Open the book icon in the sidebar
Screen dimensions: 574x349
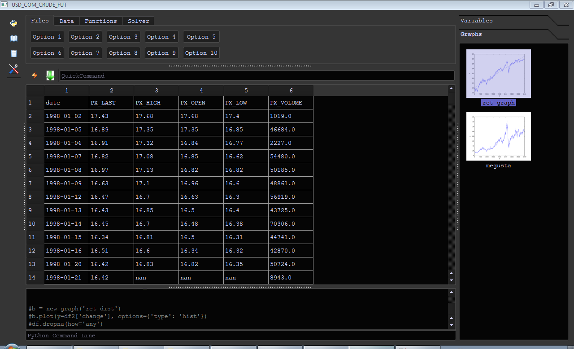click(14, 39)
